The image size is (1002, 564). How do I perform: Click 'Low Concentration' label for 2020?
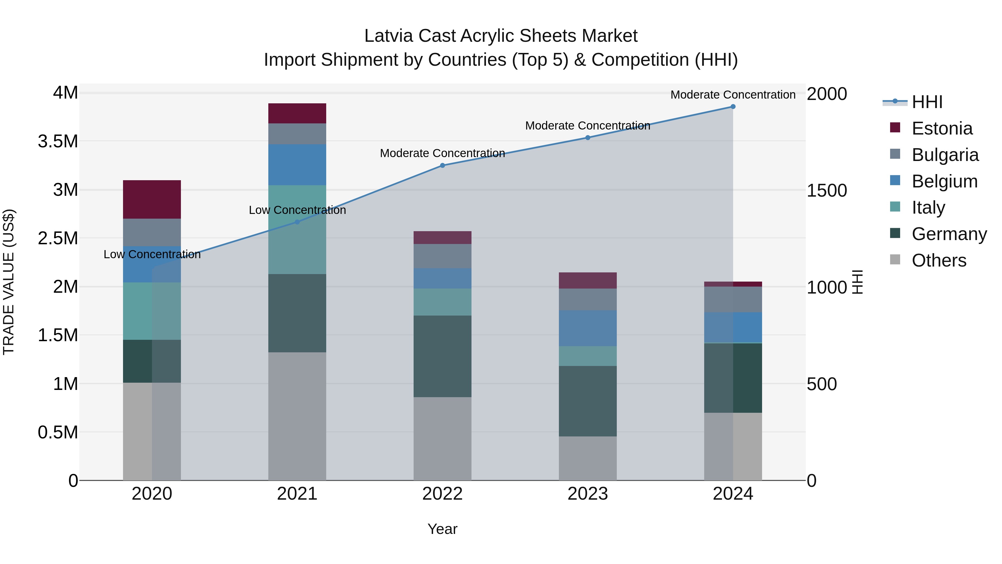(x=152, y=254)
